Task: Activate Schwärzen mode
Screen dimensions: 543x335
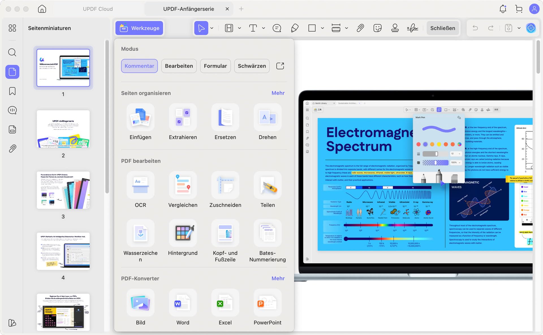Action: pos(252,66)
